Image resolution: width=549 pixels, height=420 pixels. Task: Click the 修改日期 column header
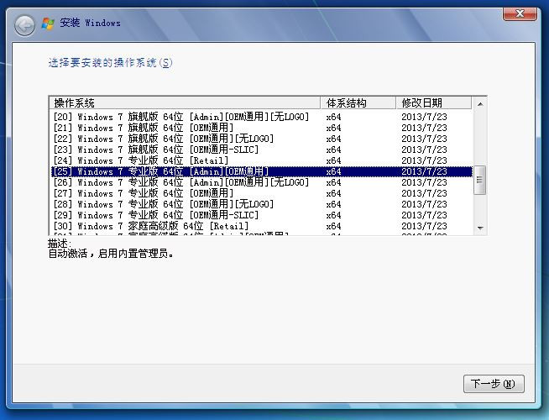coord(434,103)
